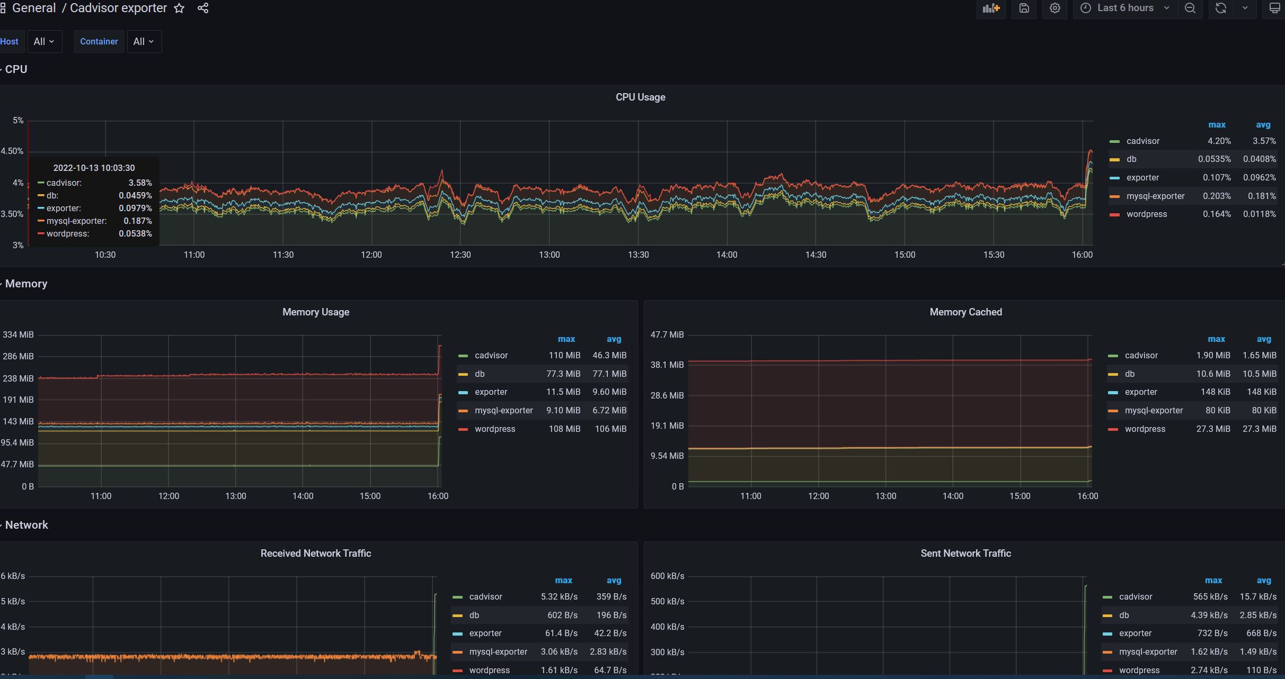1285x679 pixels.
Task: Open db color swatch in Memory Usage legend
Action: [x=463, y=375]
